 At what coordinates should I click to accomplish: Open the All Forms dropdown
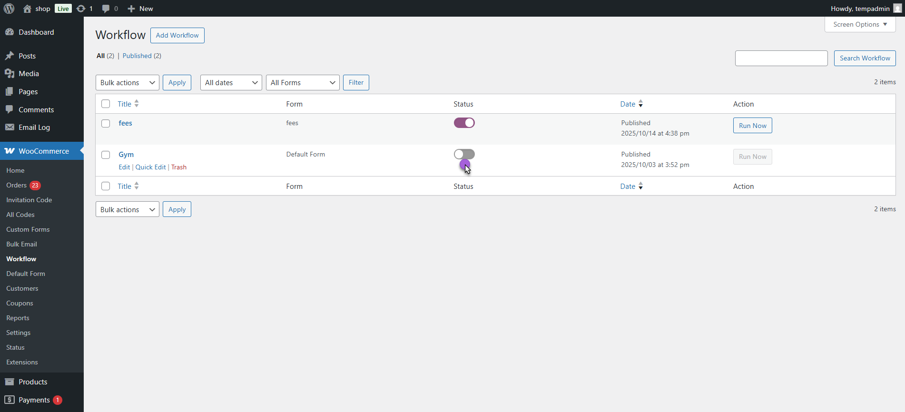tap(302, 83)
